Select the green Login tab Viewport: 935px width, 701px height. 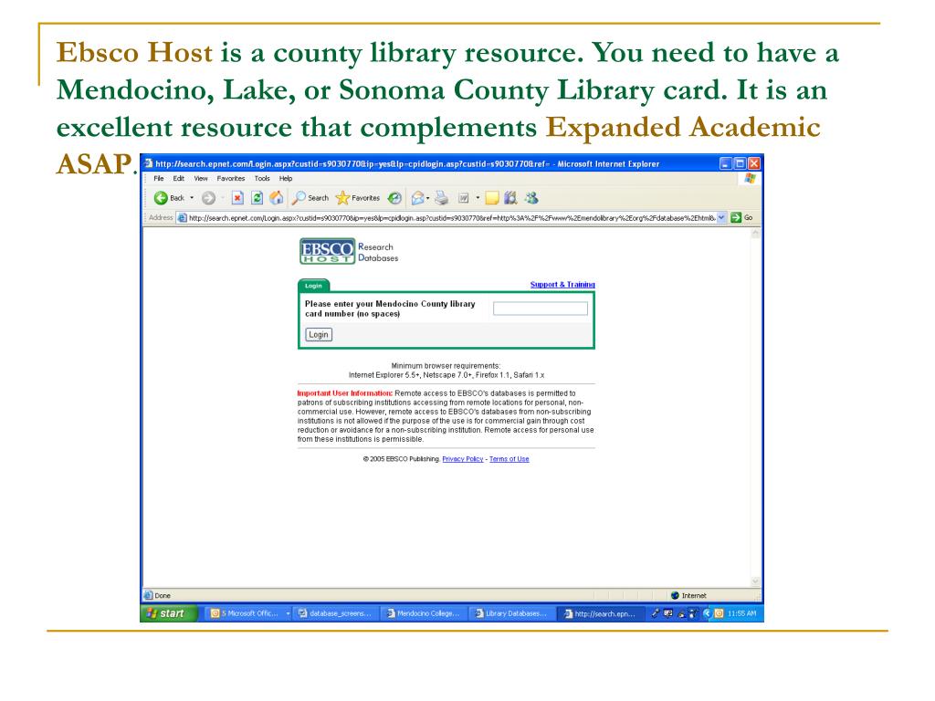pos(314,286)
